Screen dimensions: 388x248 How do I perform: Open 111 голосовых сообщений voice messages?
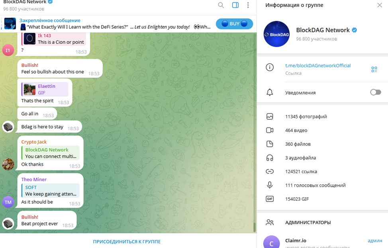(x=315, y=186)
